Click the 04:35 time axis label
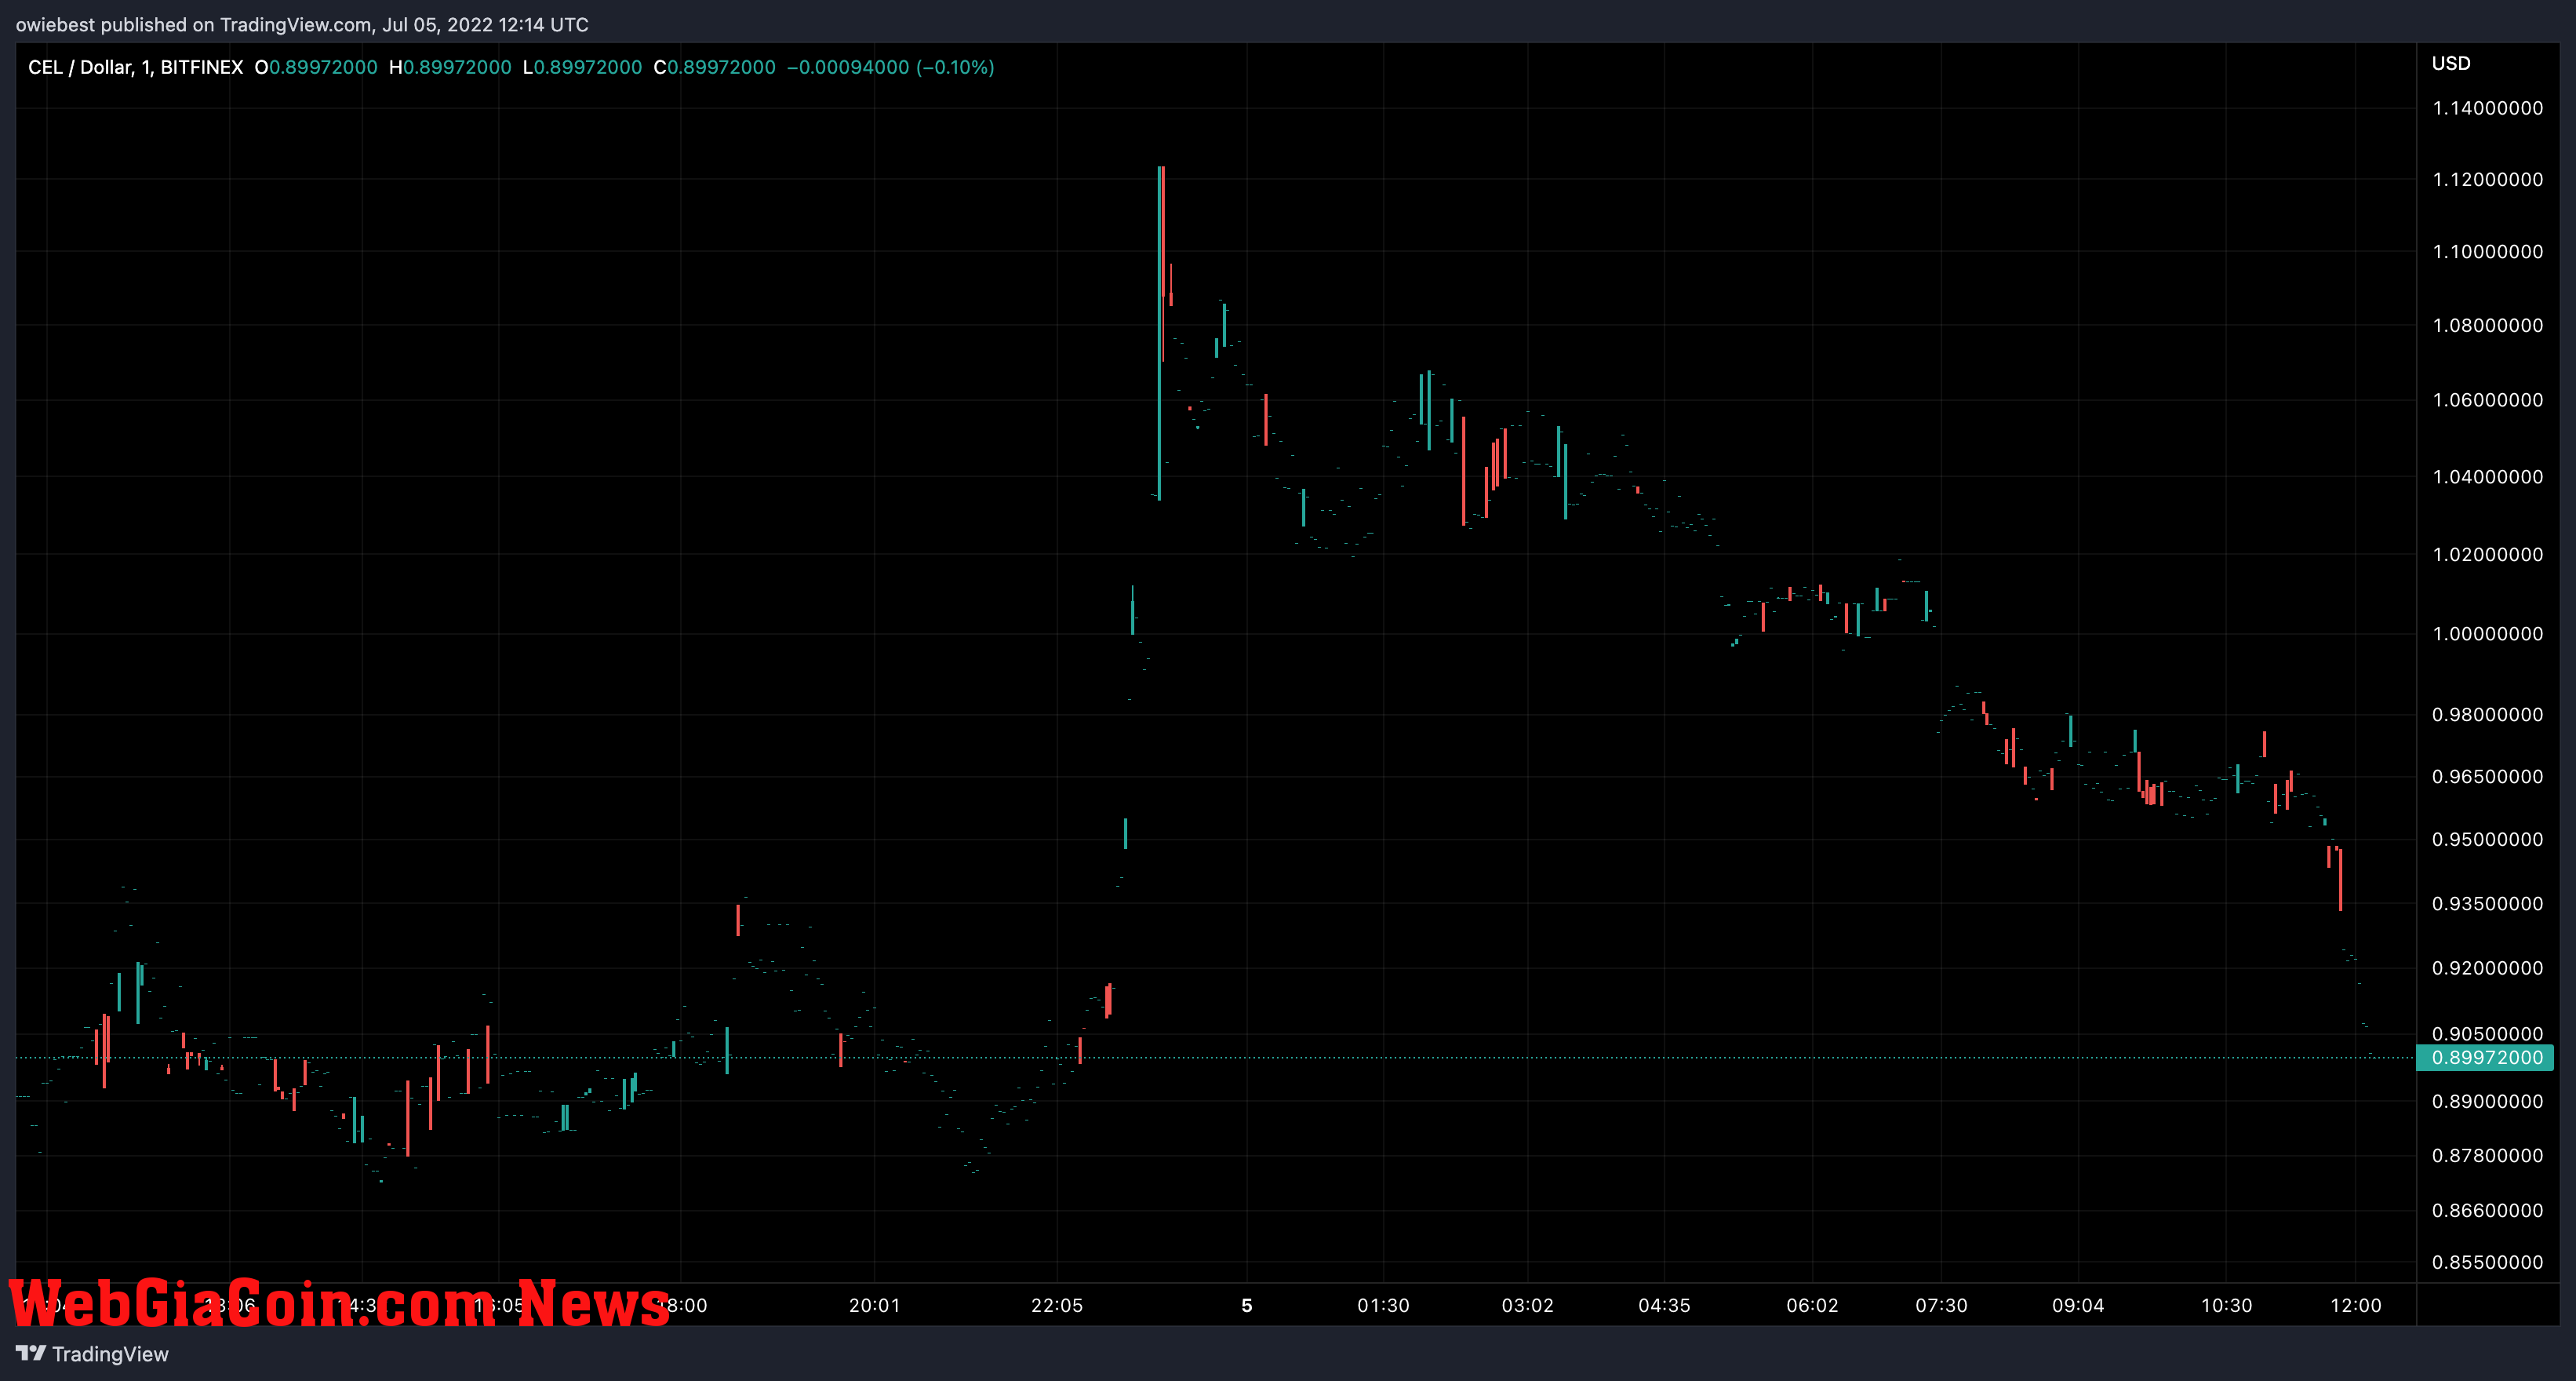2576x1381 pixels. pos(1664,1305)
